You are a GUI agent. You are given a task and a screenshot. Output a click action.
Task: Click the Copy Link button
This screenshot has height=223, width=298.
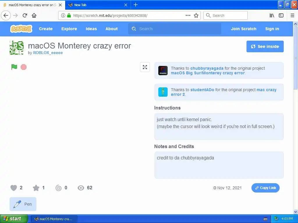point(265,188)
